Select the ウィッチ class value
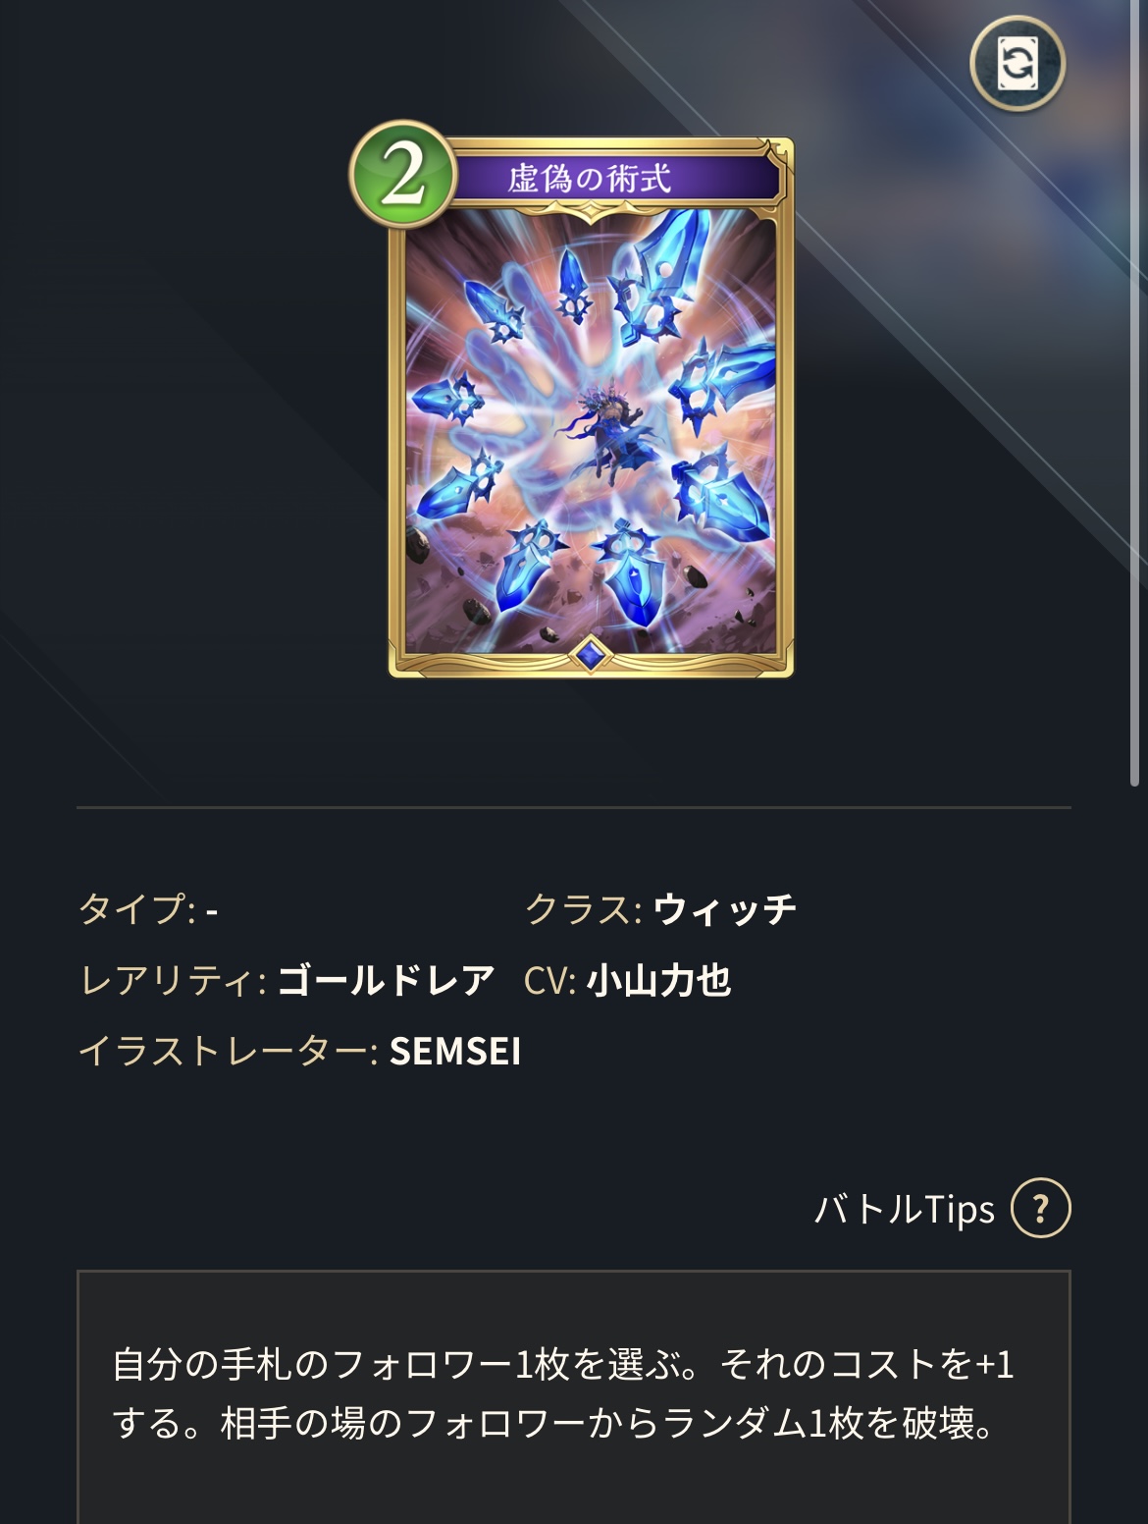This screenshot has height=1524, width=1148. coord(725,908)
